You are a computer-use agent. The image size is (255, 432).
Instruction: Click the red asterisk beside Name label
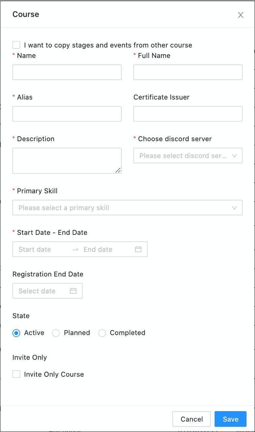(13, 55)
